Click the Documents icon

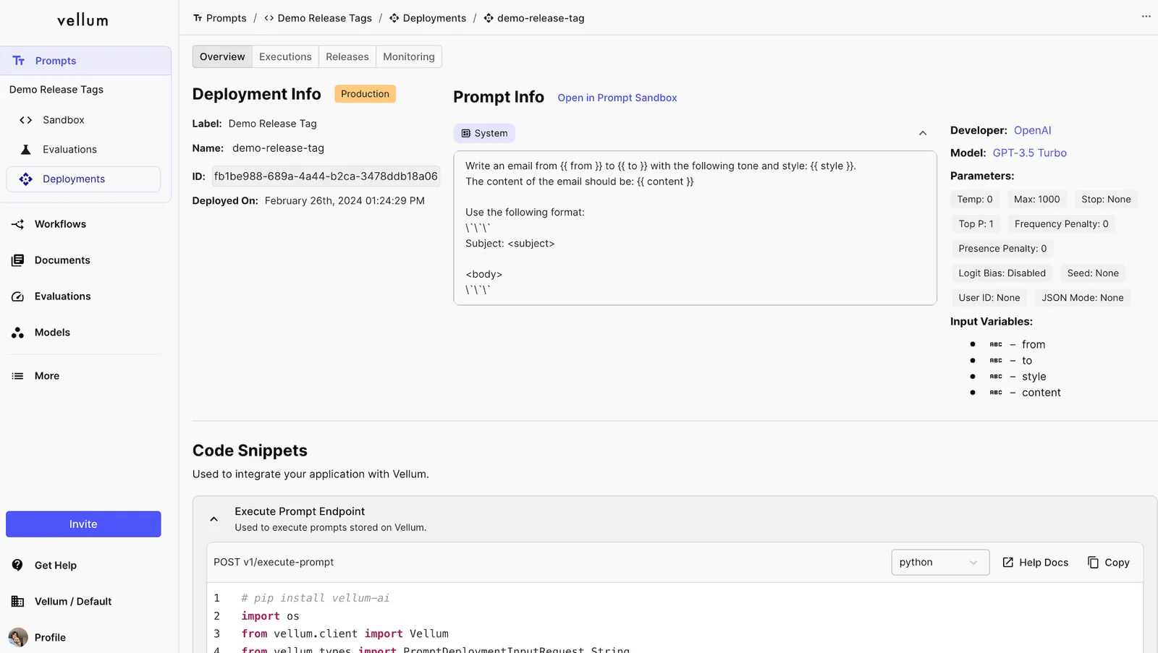tap(18, 260)
